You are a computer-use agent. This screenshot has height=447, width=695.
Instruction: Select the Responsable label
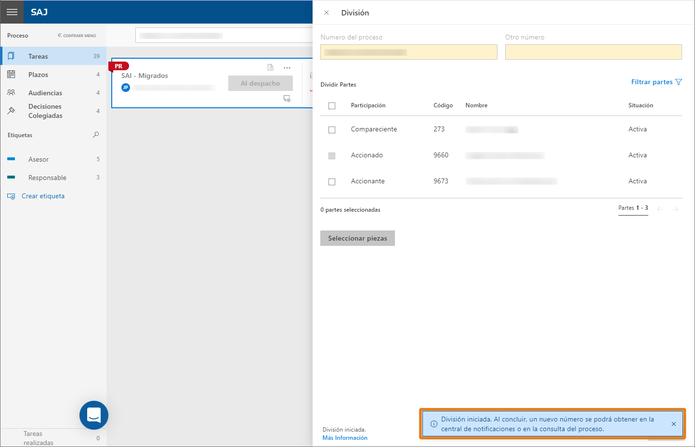[53, 178]
